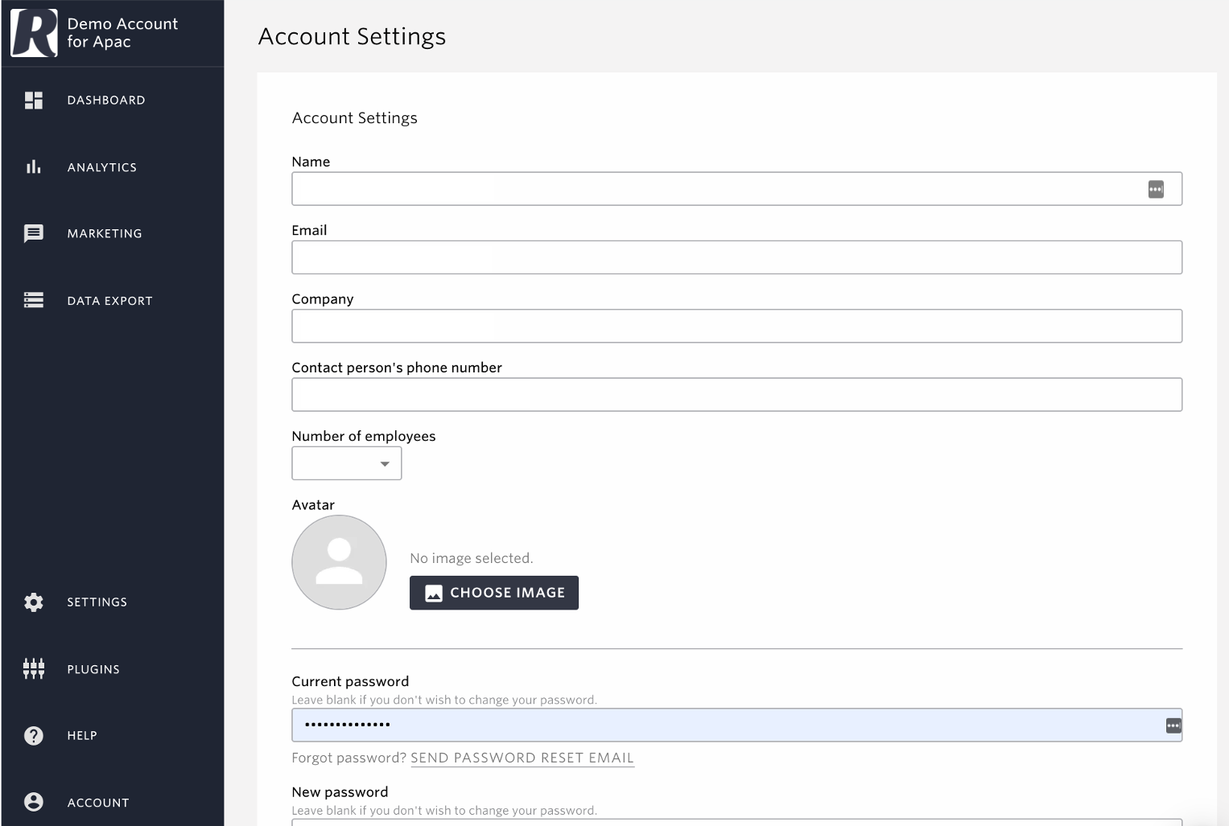Click the 'No image selected.' text
The width and height of the screenshot is (1229, 826).
point(472,558)
